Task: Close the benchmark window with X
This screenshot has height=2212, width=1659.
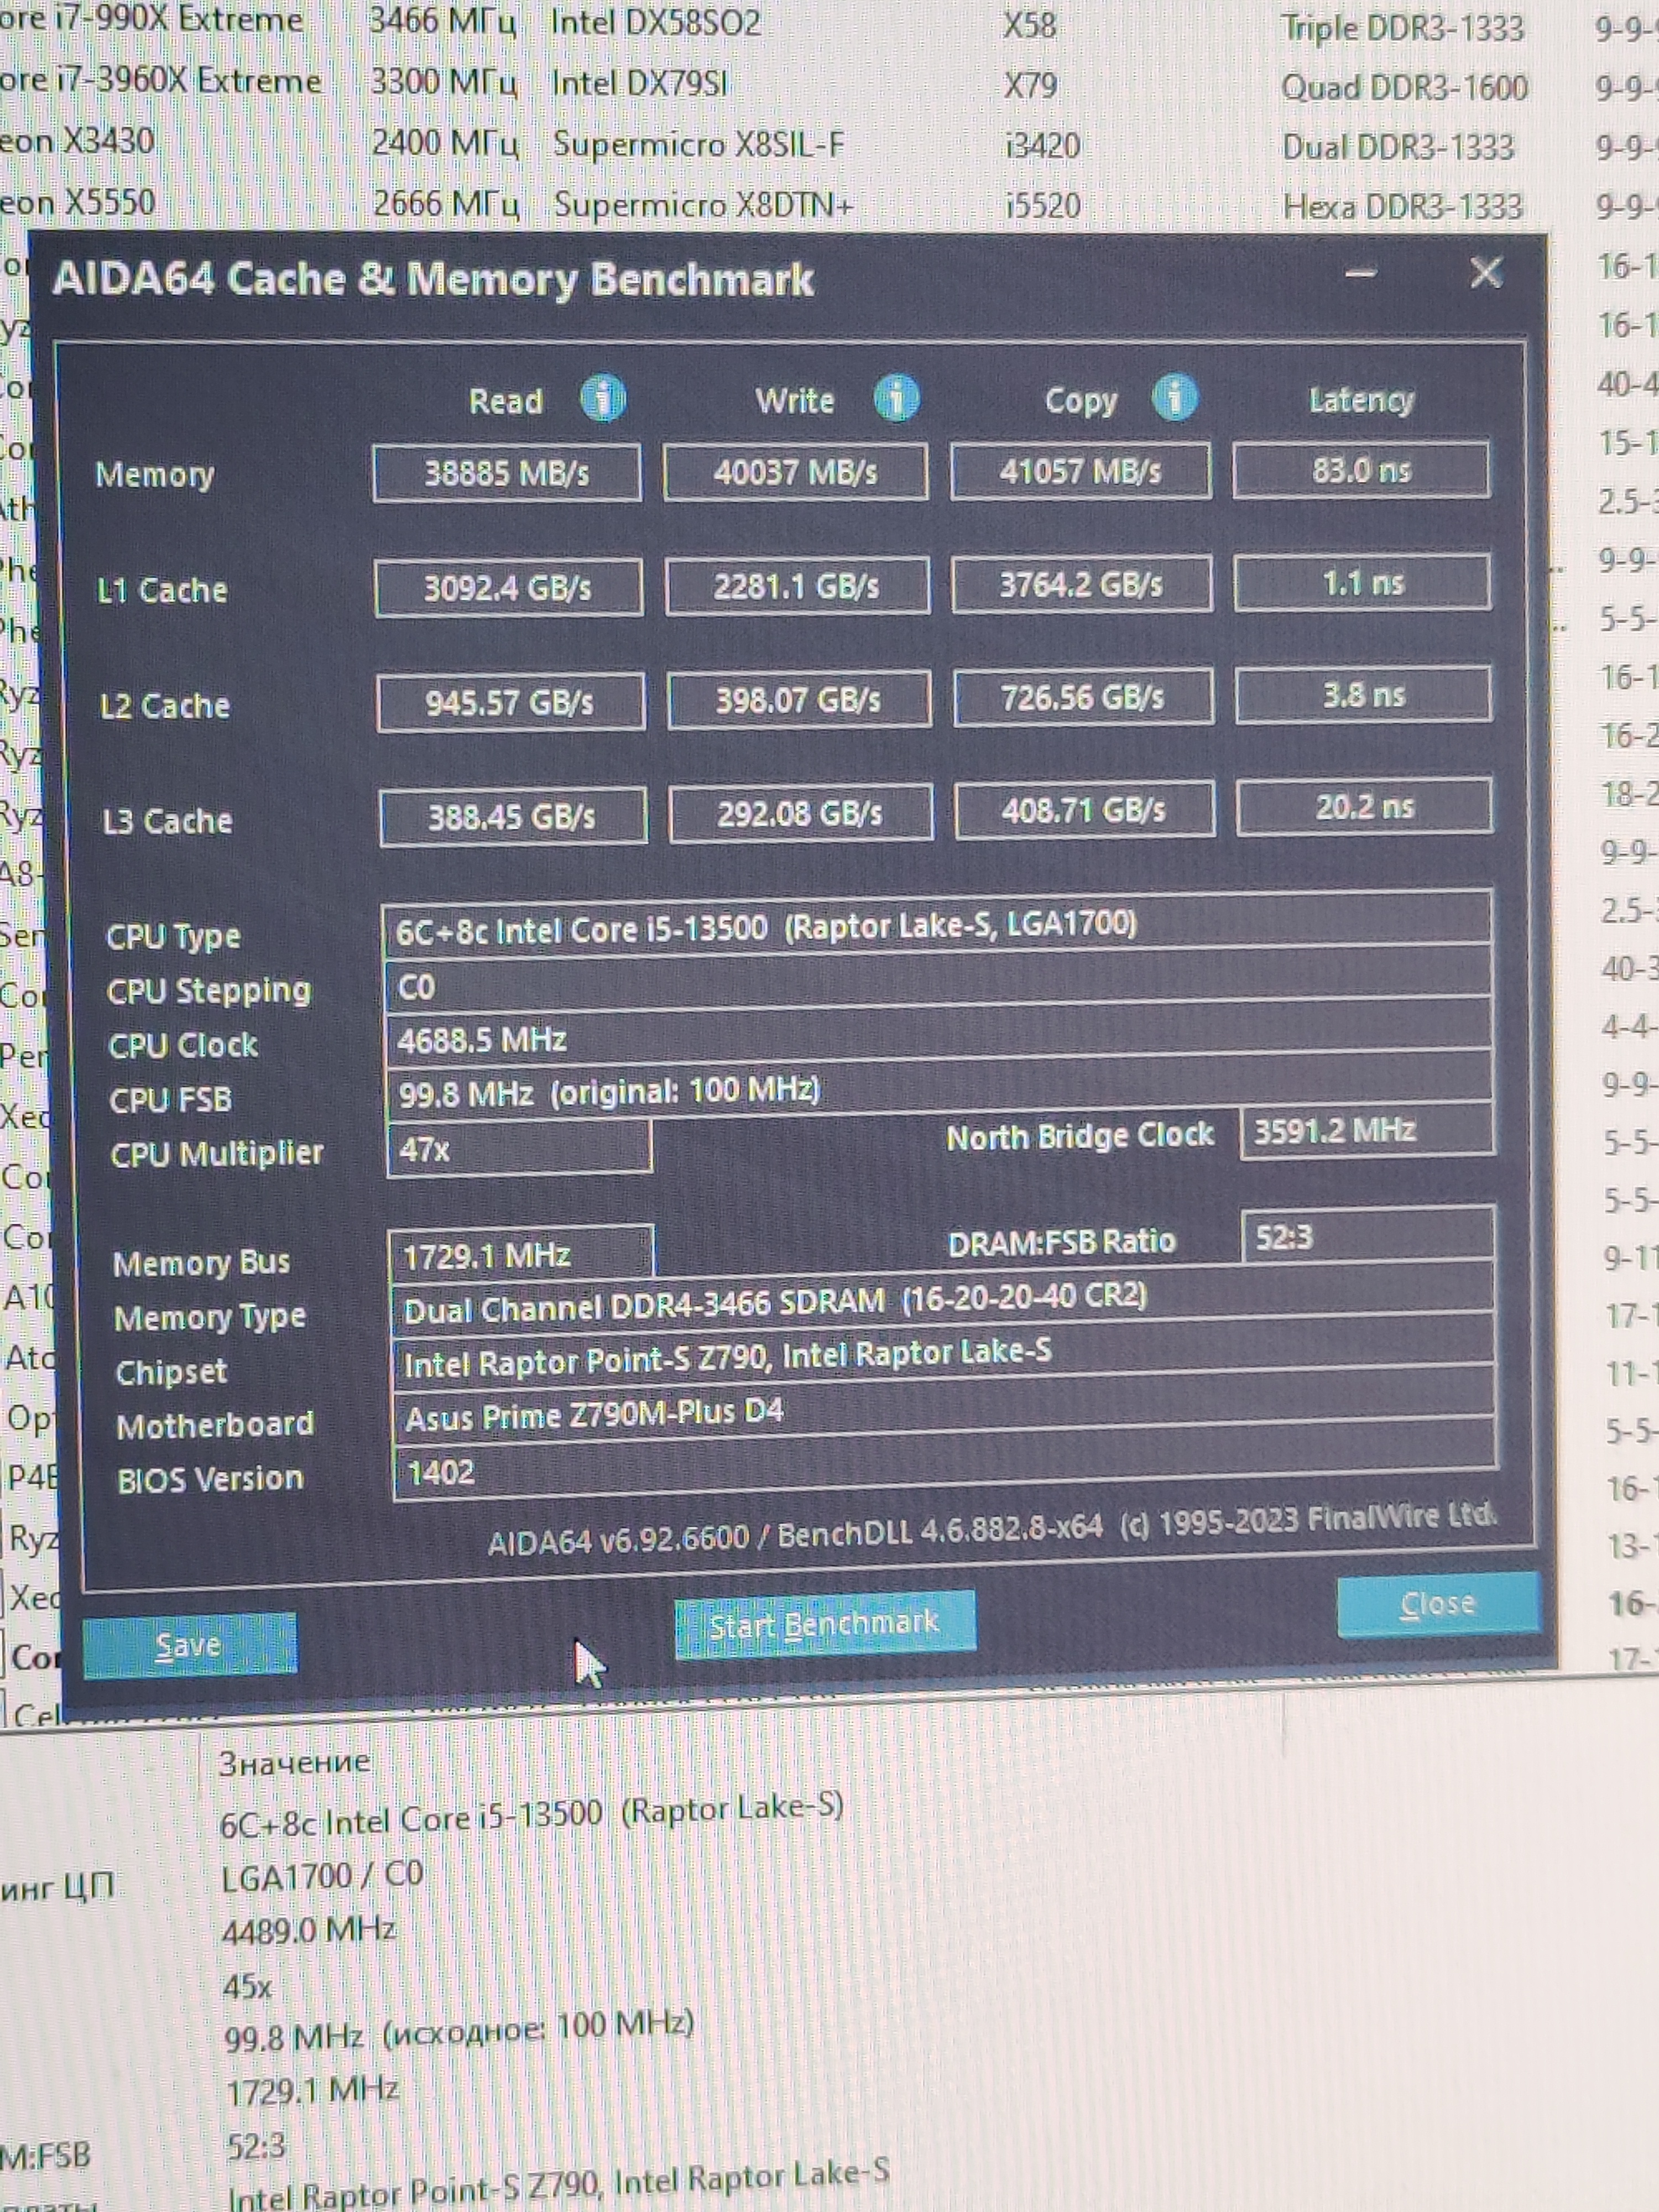Action: pyautogui.click(x=1486, y=272)
